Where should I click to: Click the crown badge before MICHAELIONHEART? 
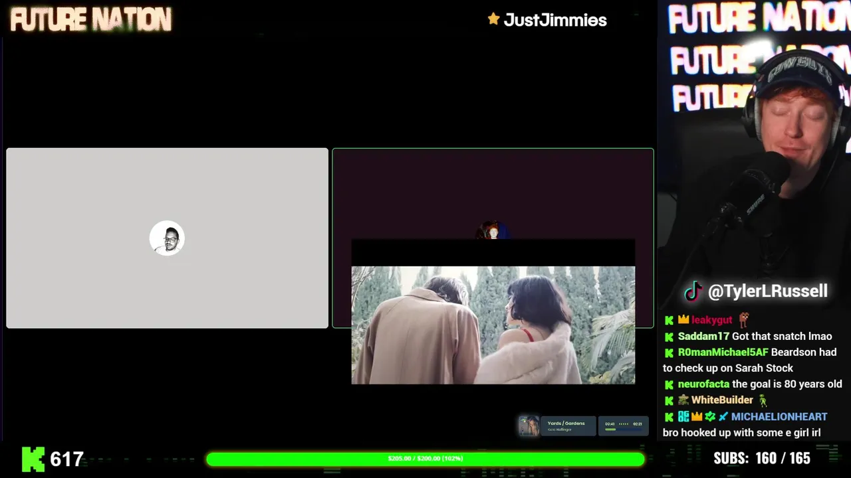[697, 417]
